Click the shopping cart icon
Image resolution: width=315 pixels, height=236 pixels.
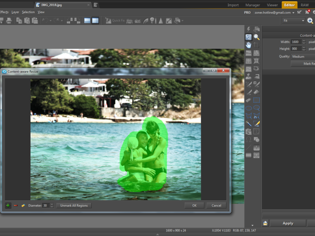[300, 13]
